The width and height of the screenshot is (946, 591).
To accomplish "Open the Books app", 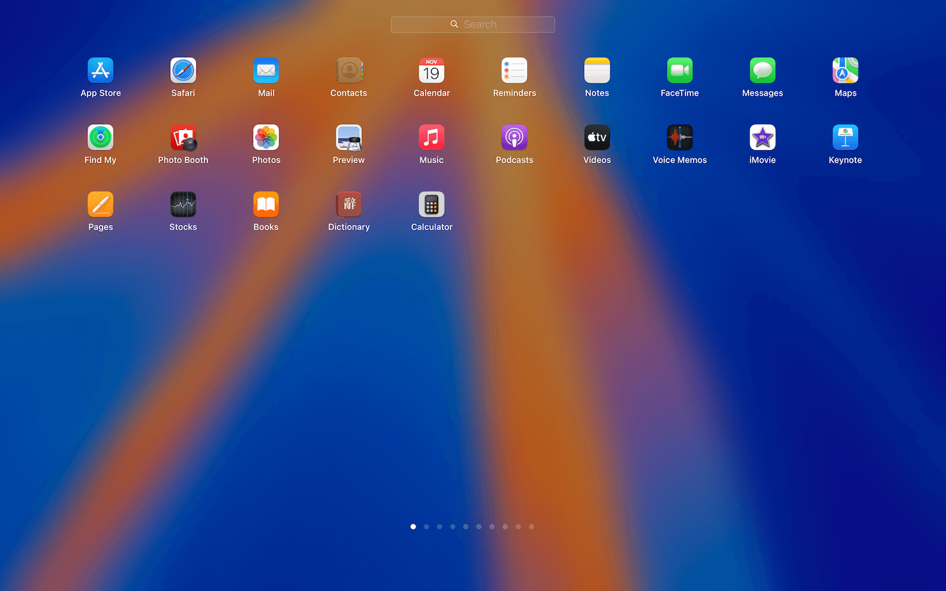I will [266, 204].
